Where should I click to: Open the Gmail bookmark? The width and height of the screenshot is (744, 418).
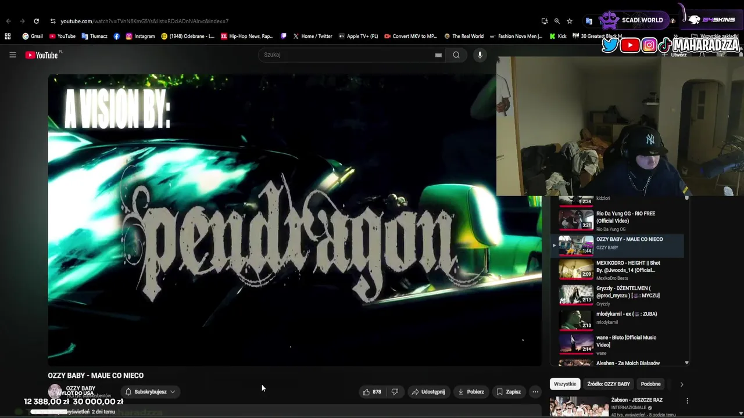pos(33,36)
